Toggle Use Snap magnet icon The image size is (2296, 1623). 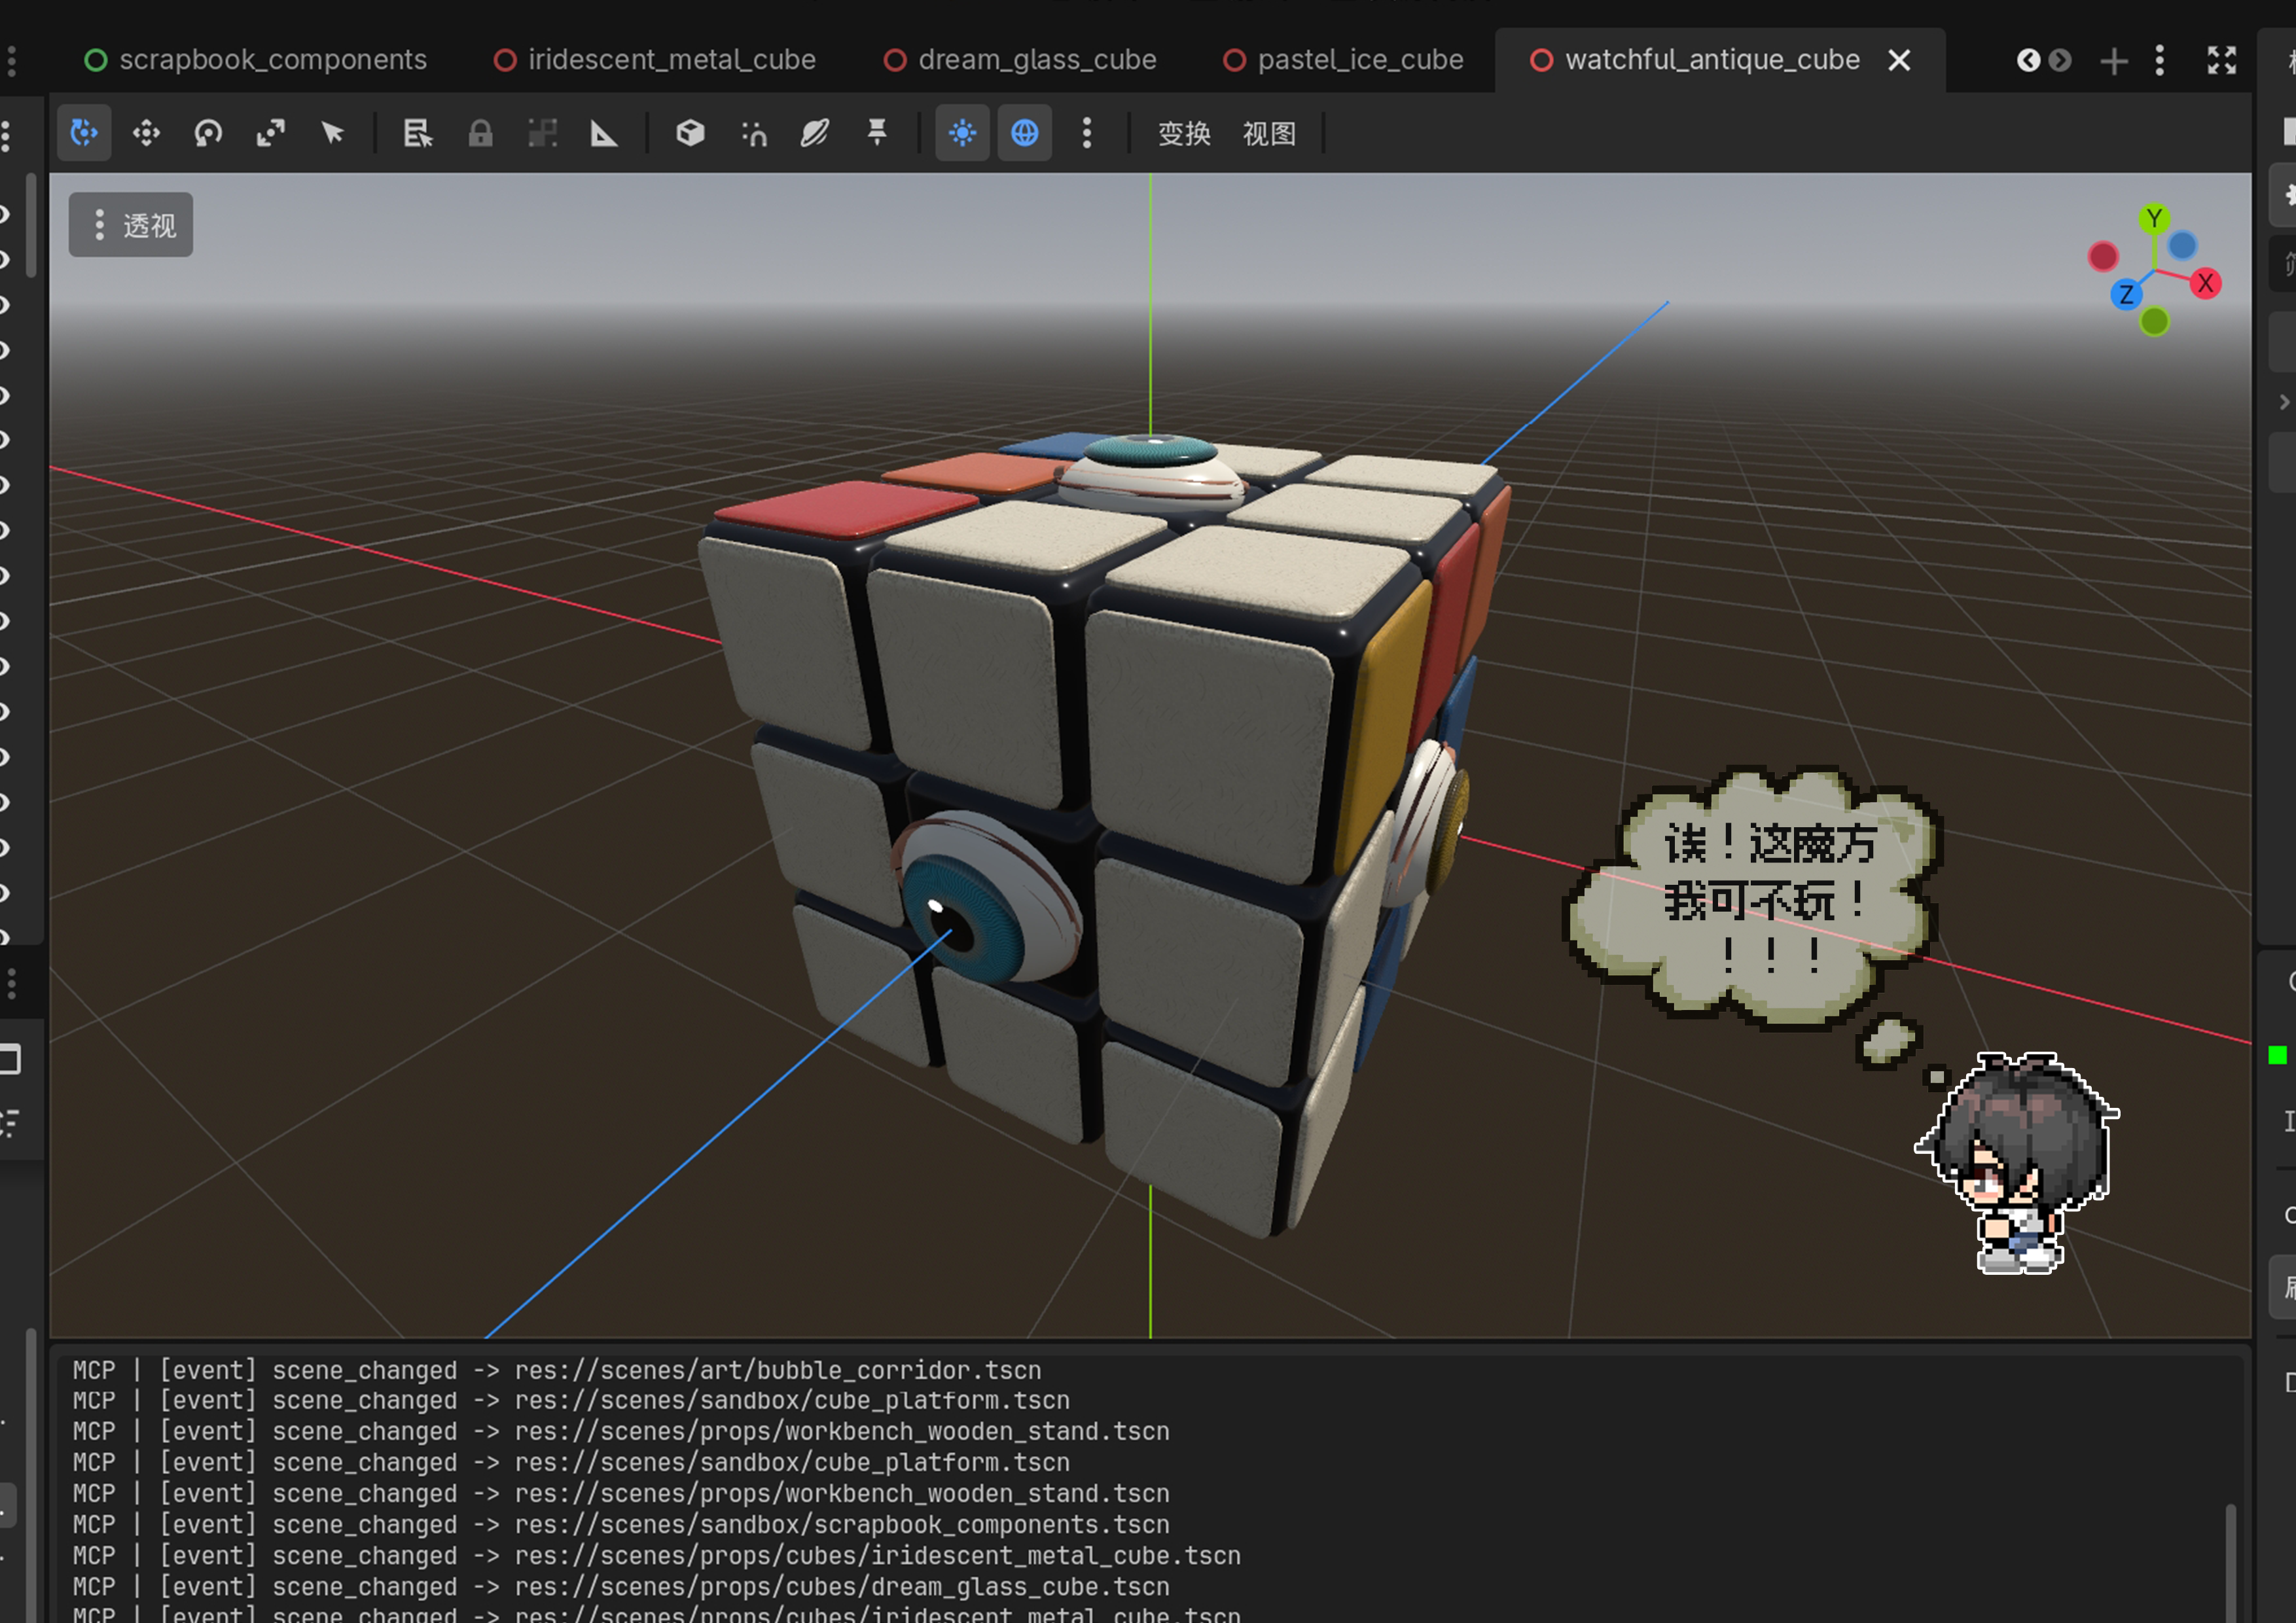pyautogui.click(x=753, y=133)
